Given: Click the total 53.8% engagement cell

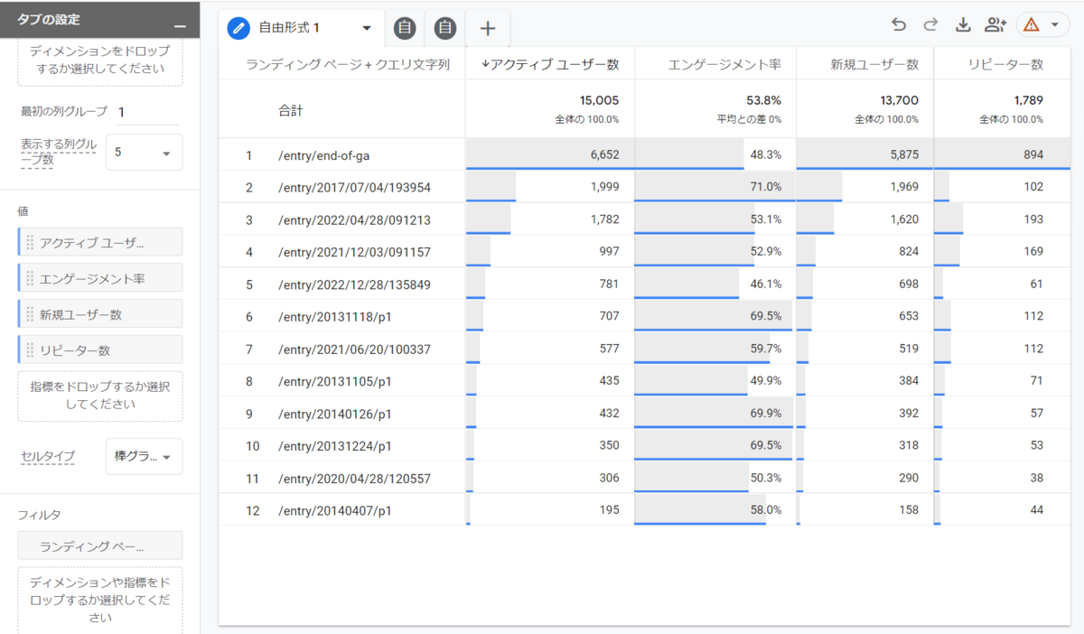Looking at the screenshot, I should (715, 109).
